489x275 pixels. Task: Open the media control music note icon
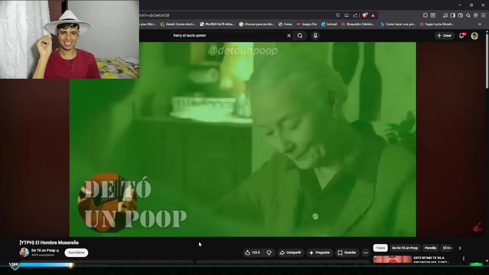[x=445, y=15]
